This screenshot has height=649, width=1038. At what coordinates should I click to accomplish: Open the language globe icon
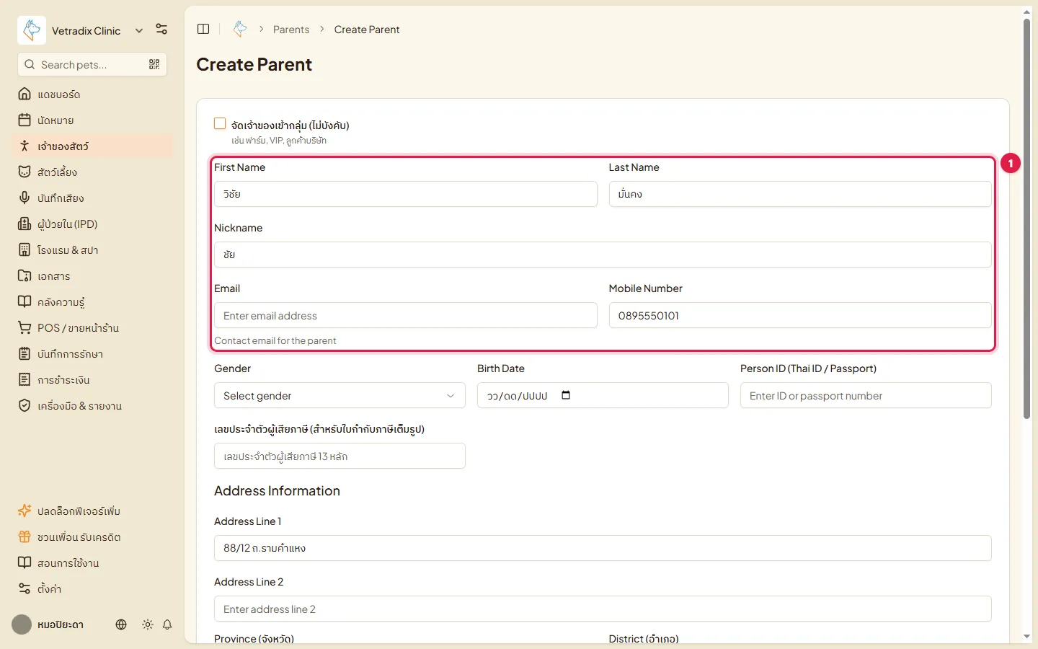(121, 624)
